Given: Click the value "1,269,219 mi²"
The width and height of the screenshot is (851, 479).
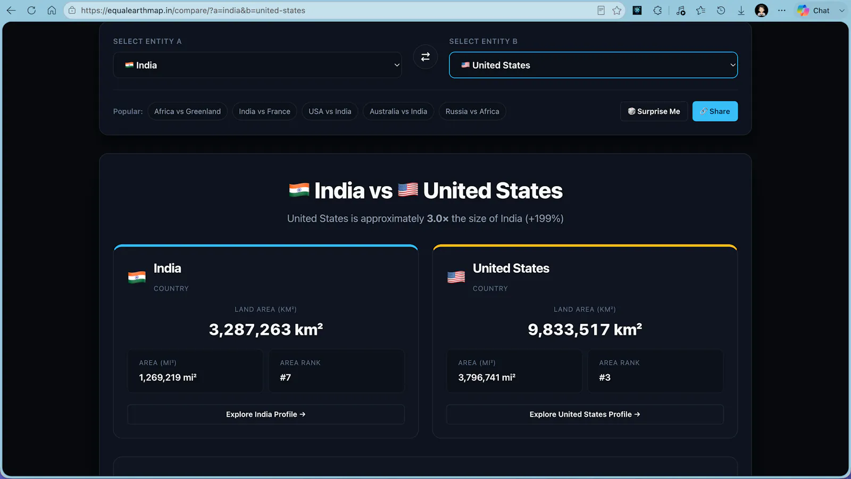Looking at the screenshot, I should pyautogui.click(x=168, y=377).
